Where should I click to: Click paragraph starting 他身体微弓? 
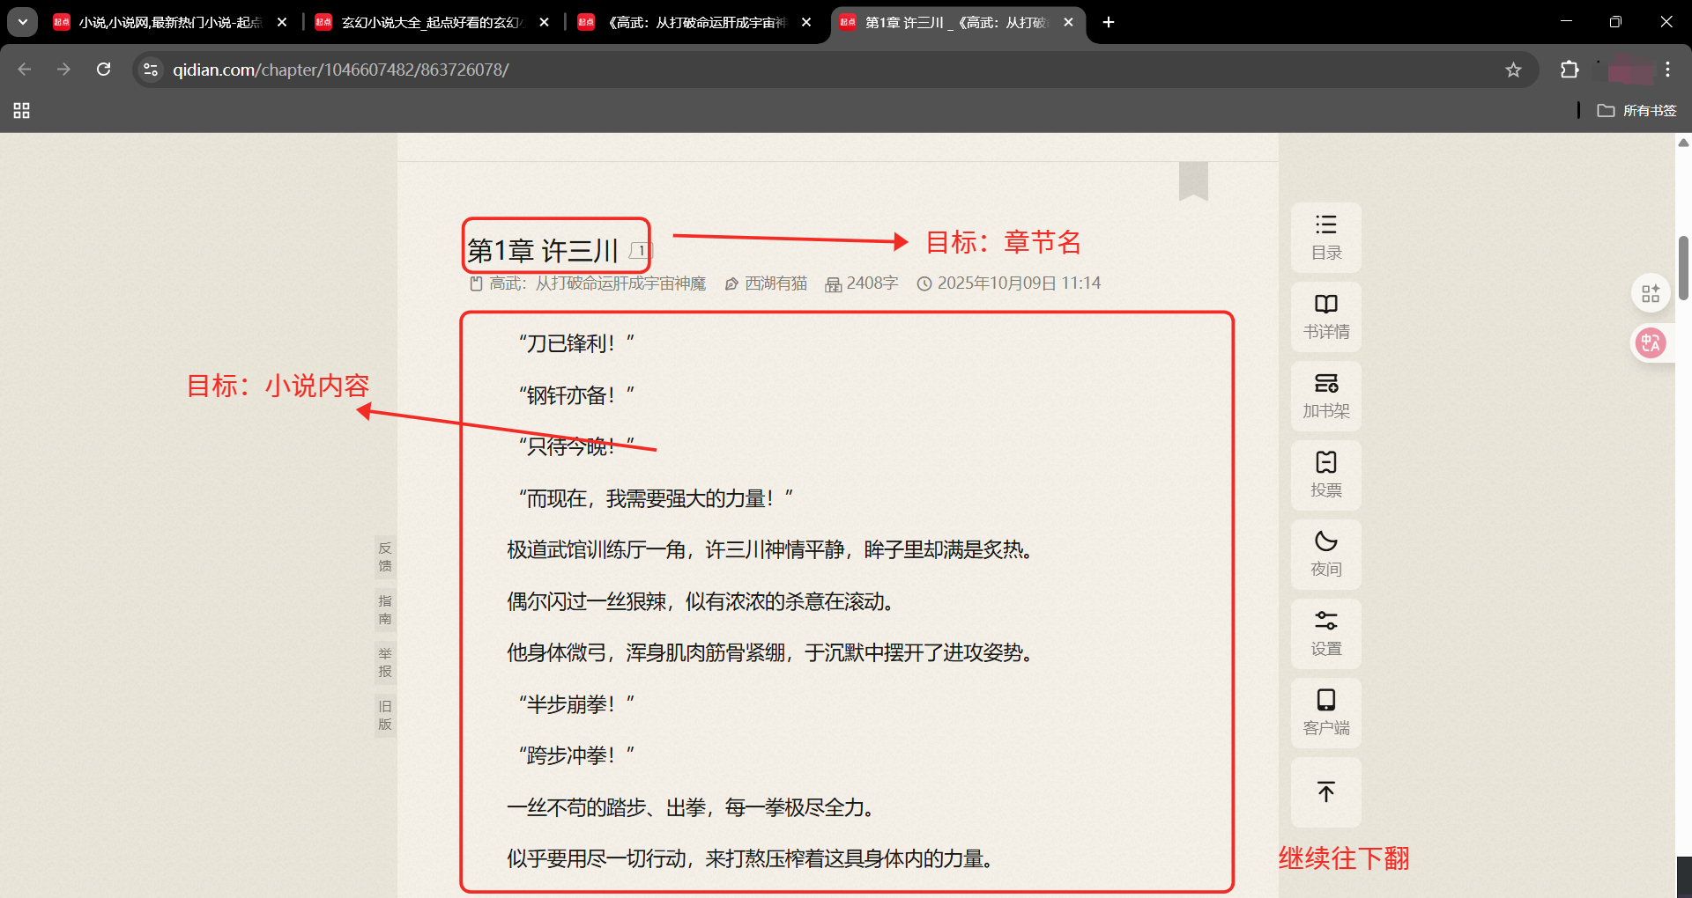(770, 652)
